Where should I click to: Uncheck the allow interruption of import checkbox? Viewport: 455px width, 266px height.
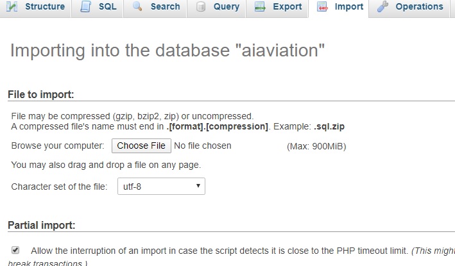click(x=15, y=250)
